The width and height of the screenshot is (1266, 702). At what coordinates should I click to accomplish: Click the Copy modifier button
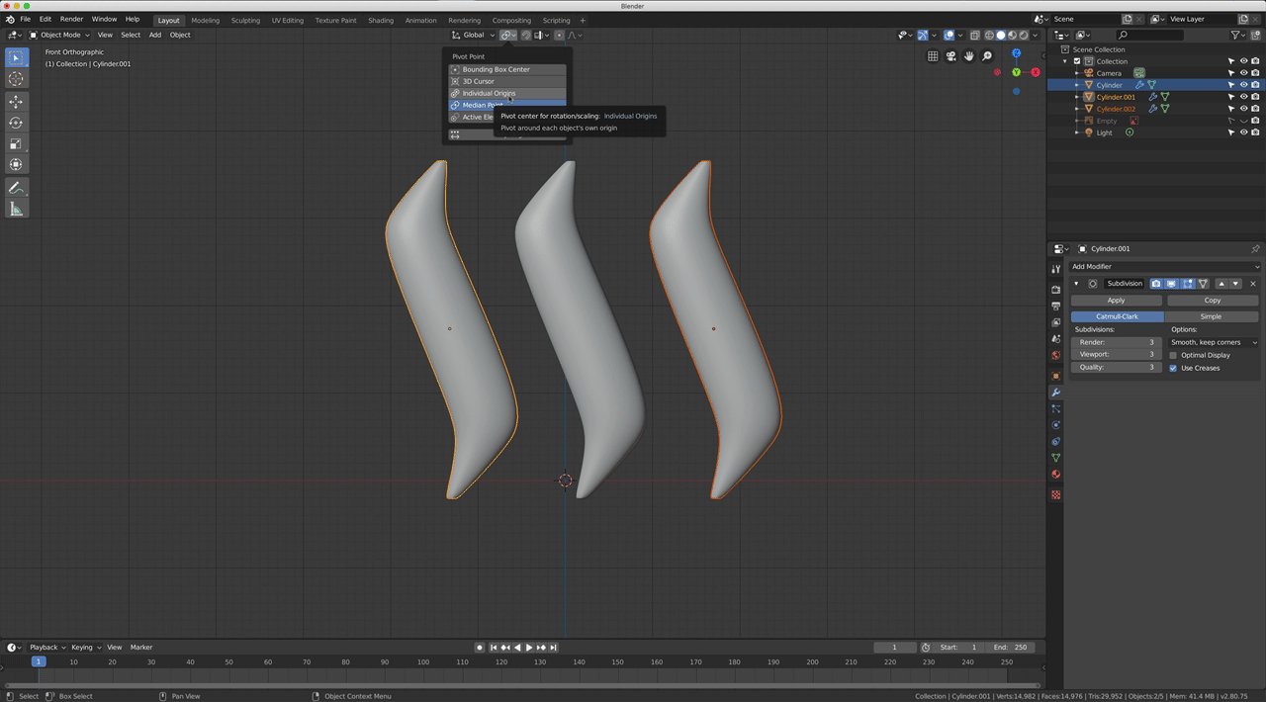pyautogui.click(x=1212, y=300)
